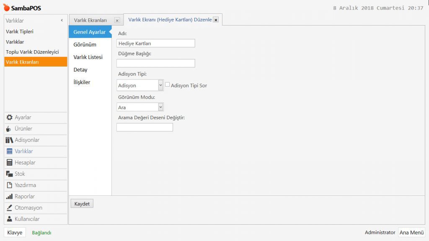
Task: Select Toplu Varlık Düzenleyici in sidebar
Action: point(32,52)
